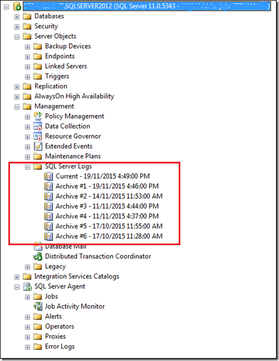Collapse the Server Objects node
Image resolution: width=279 pixels, height=361 pixels.
click(17, 37)
